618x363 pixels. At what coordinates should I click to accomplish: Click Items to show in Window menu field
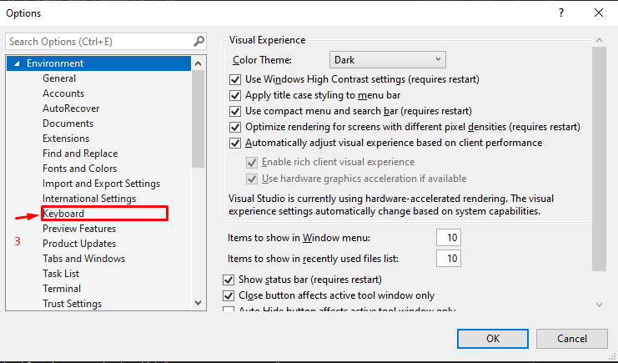click(449, 238)
